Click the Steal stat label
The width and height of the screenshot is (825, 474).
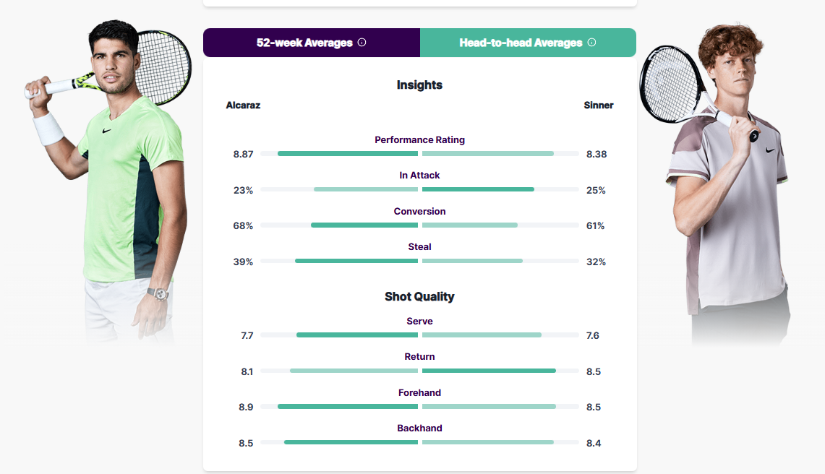[419, 246]
